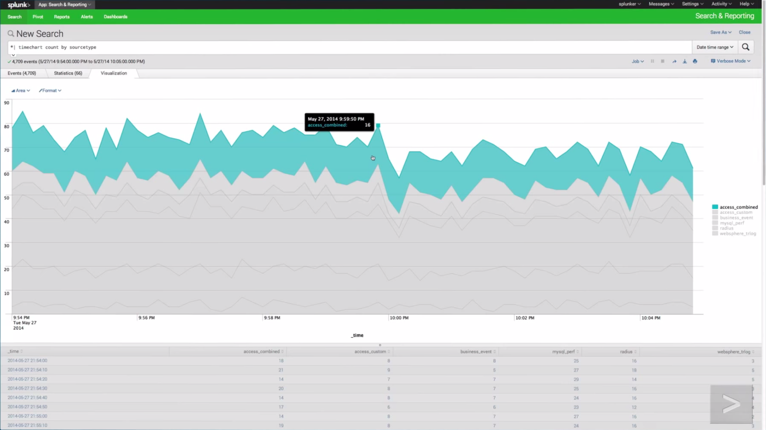Click the Close link
766x430 pixels.
click(744, 32)
